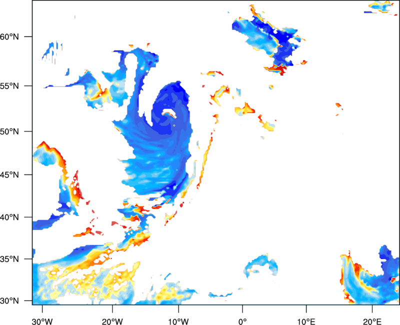Click the 10°W longitude label
The height and width of the screenshot is (325, 400).
pos(178,321)
